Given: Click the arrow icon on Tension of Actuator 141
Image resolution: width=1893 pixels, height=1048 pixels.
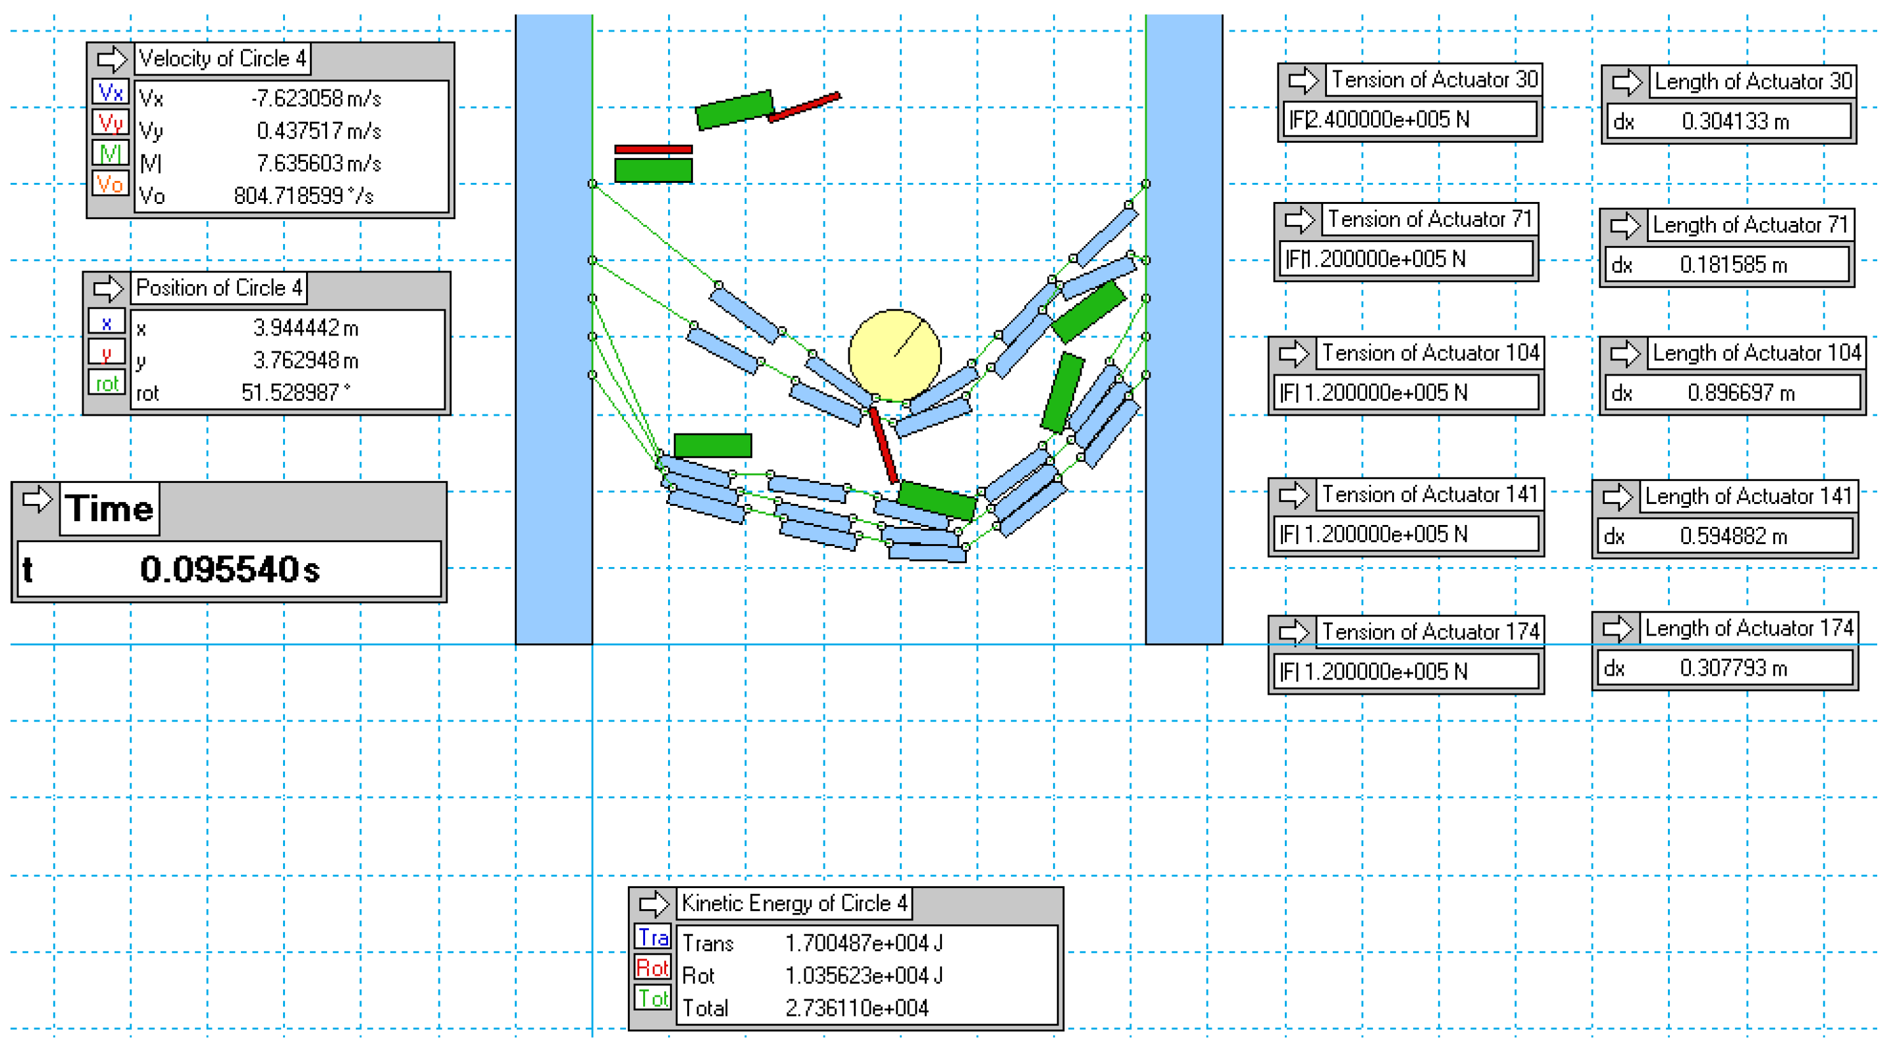Looking at the screenshot, I should 1293,496.
